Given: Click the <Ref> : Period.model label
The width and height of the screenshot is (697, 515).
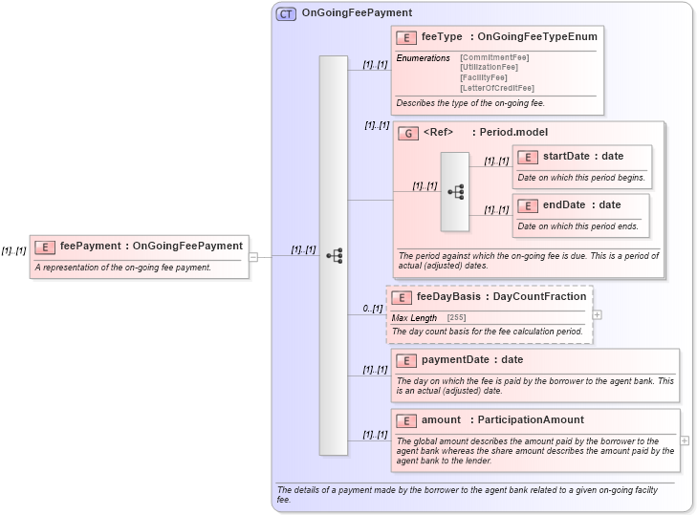Looking at the screenshot, I should pyautogui.click(x=486, y=132).
